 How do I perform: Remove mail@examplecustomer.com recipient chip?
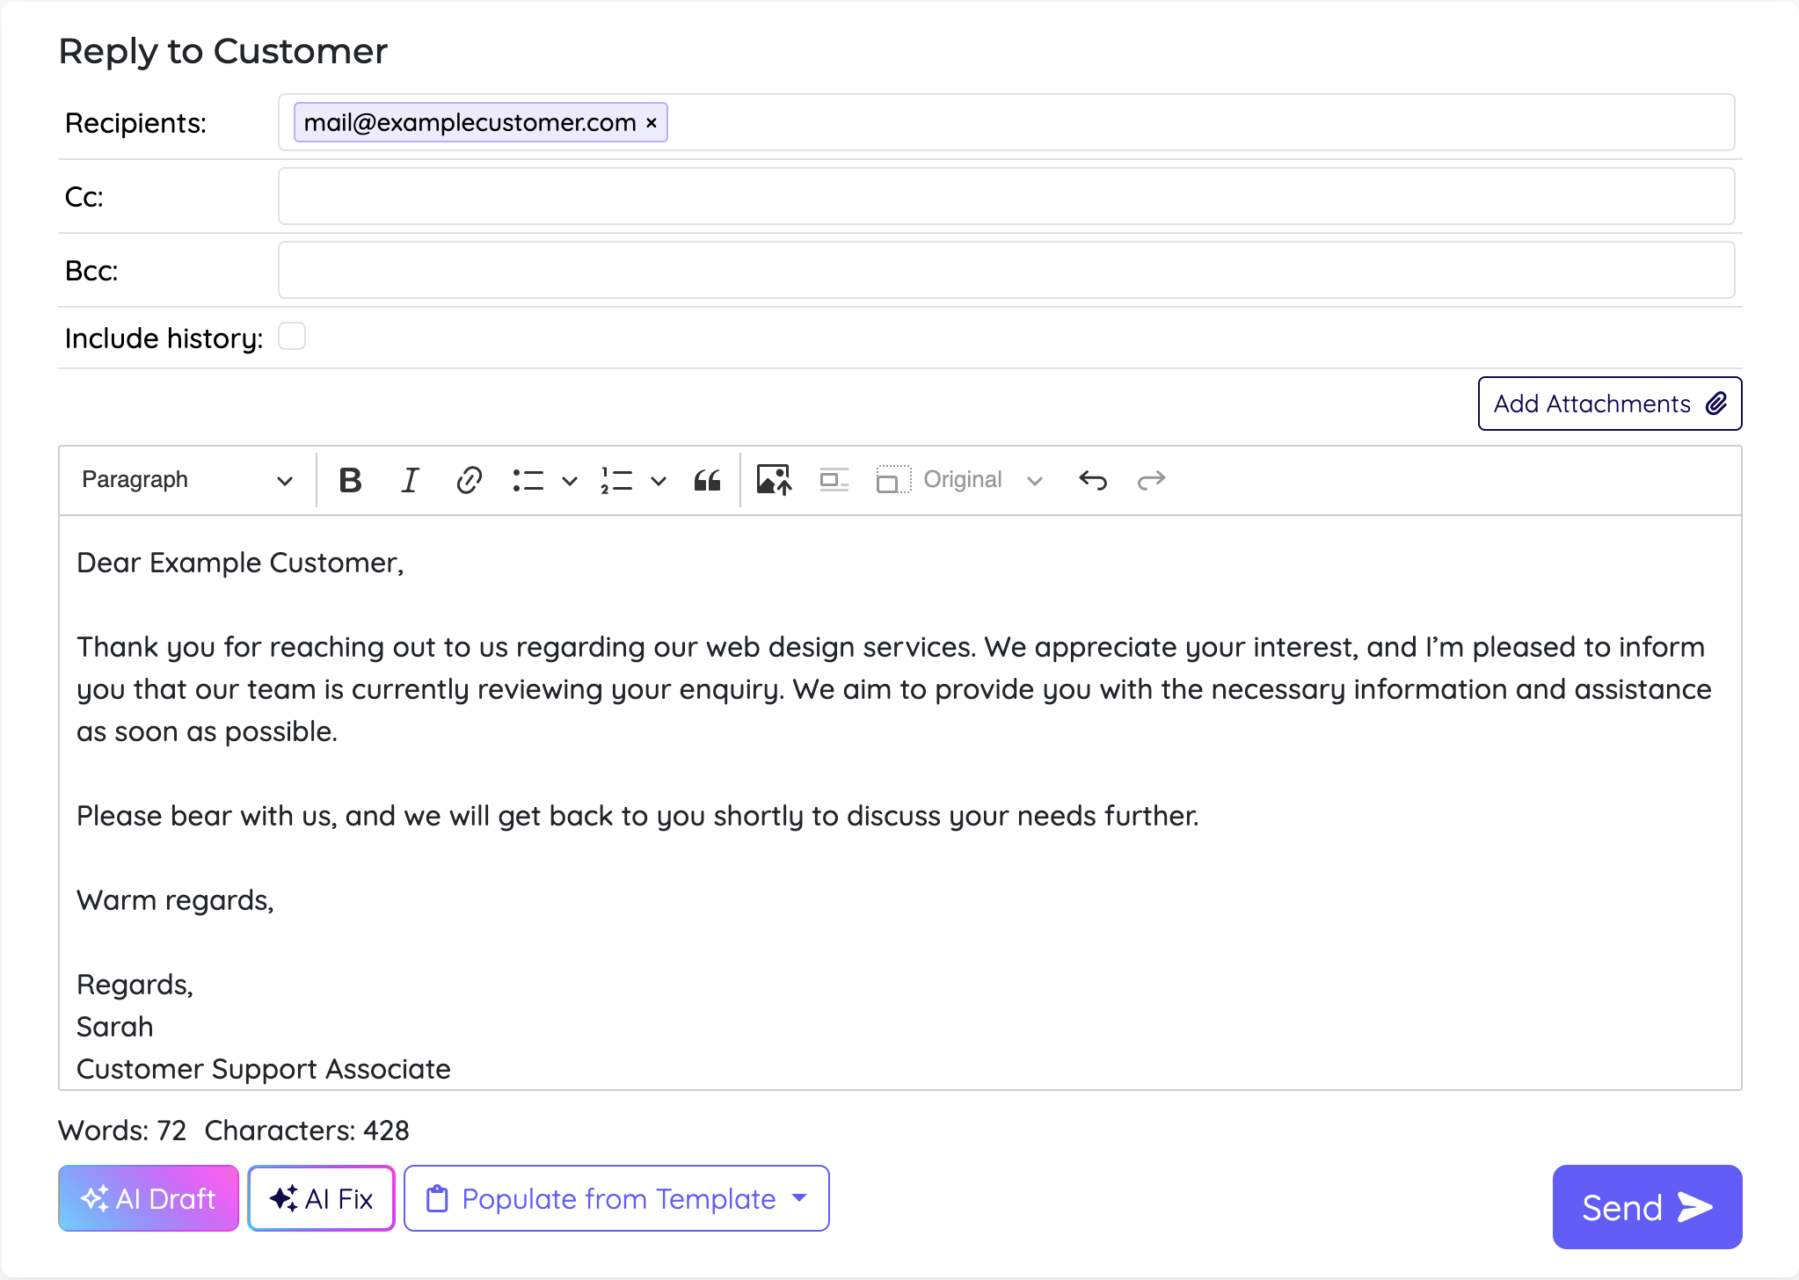652,122
